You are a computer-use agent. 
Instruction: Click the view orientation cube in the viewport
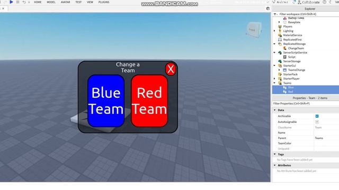click(254, 30)
